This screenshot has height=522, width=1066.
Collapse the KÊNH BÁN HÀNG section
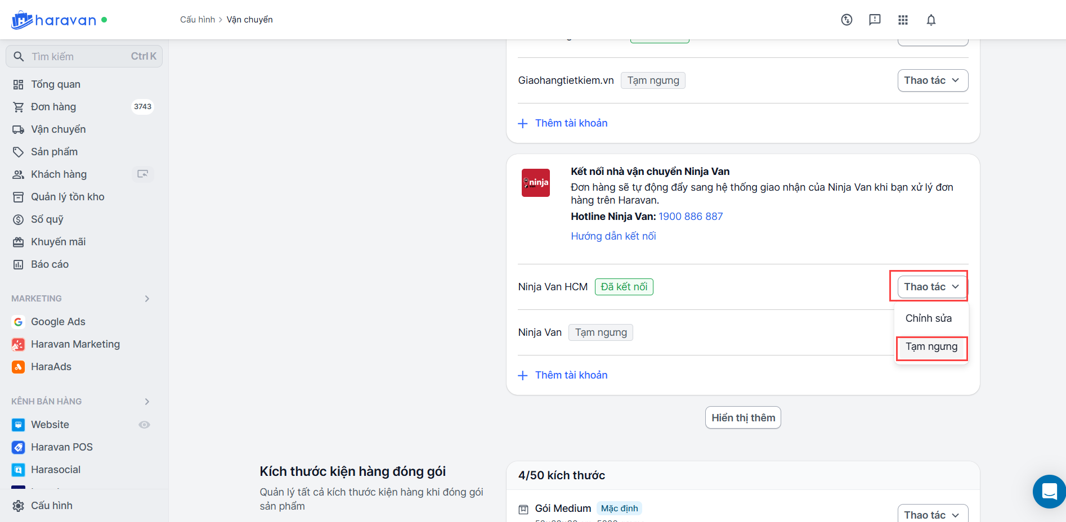[x=147, y=402]
